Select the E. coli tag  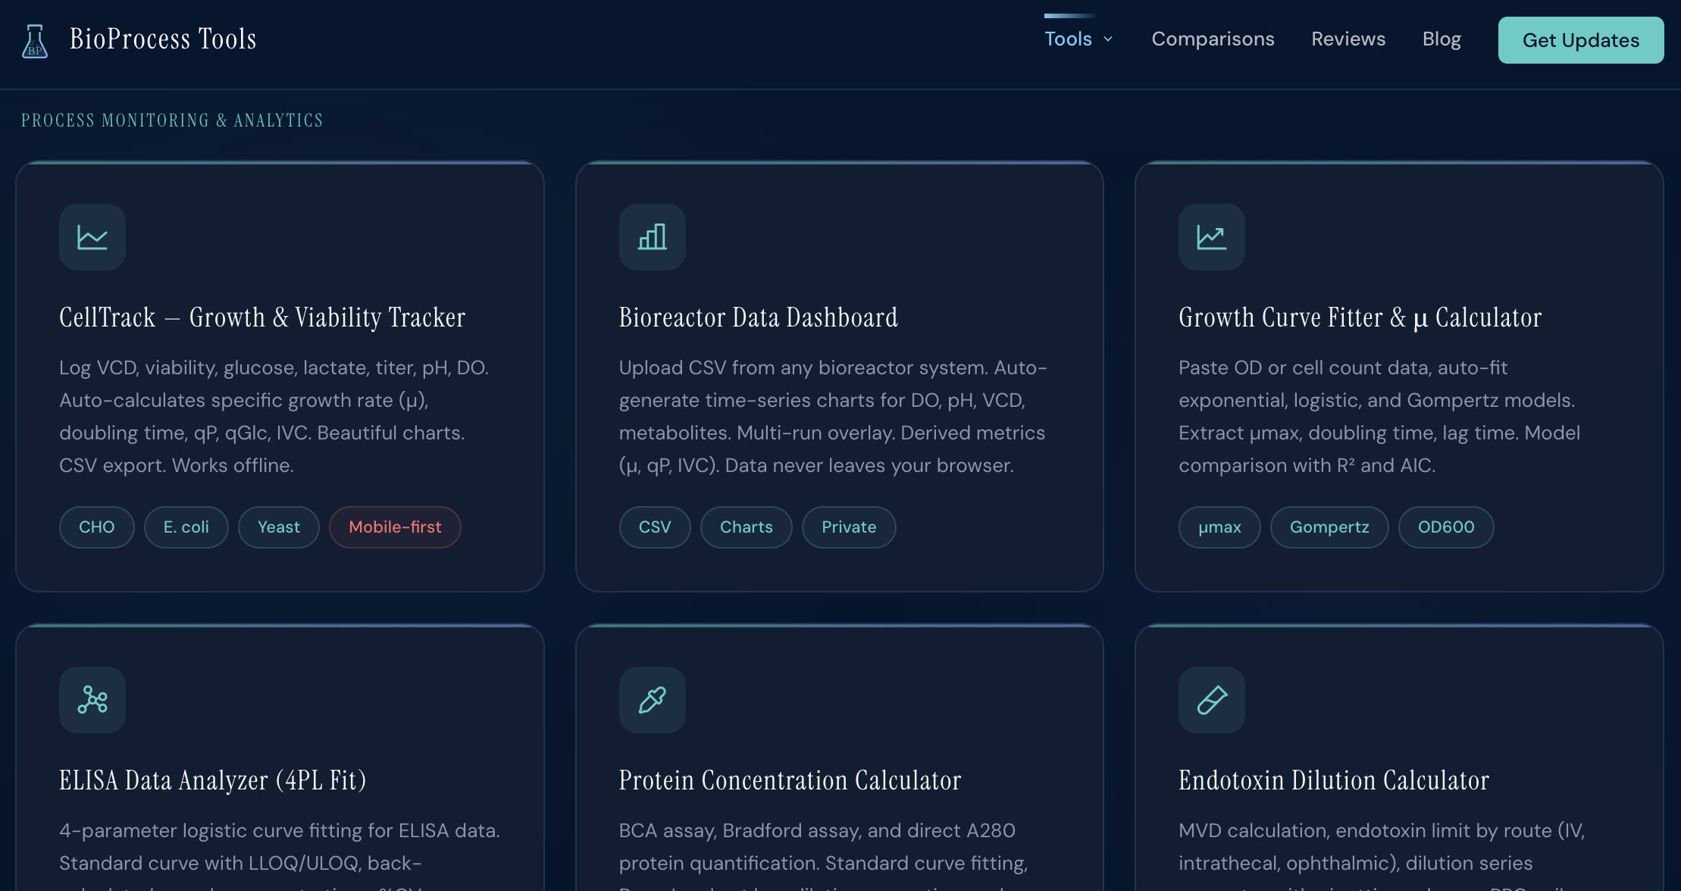pyautogui.click(x=186, y=527)
